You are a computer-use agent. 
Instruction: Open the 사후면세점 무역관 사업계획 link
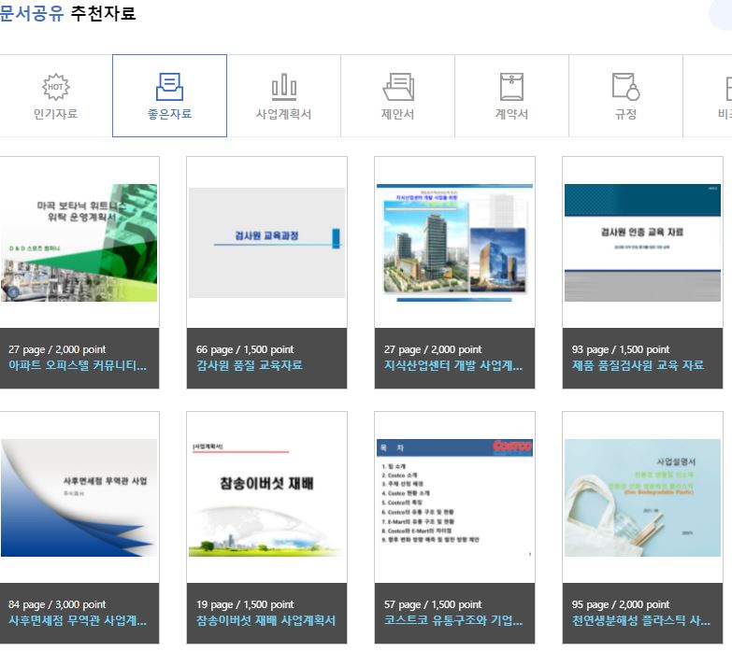pos(78,620)
